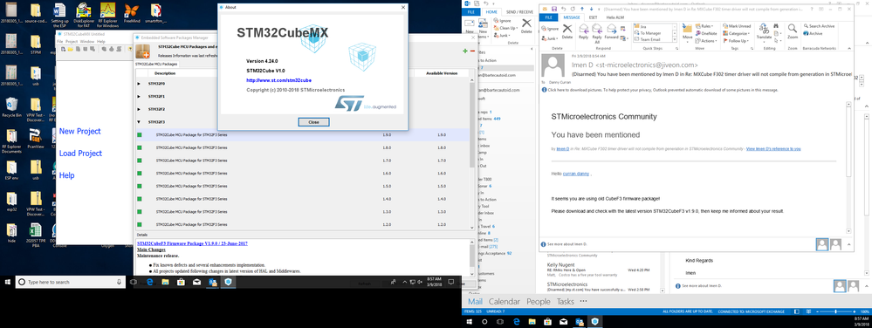Open the ESET tab in email window

click(594, 17)
